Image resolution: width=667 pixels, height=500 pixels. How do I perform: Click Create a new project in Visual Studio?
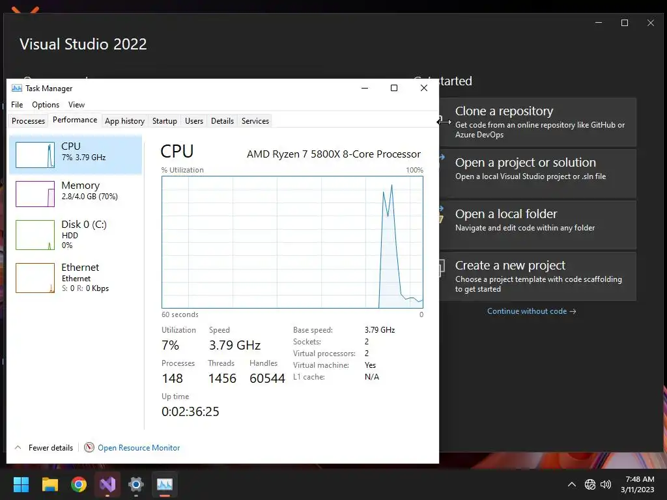pos(538,276)
